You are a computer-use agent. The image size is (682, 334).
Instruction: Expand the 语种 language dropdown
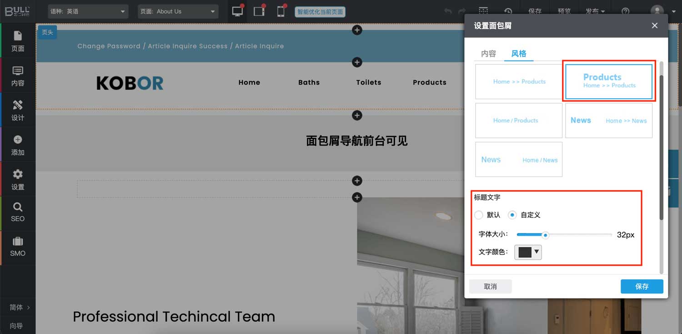click(88, 11)
